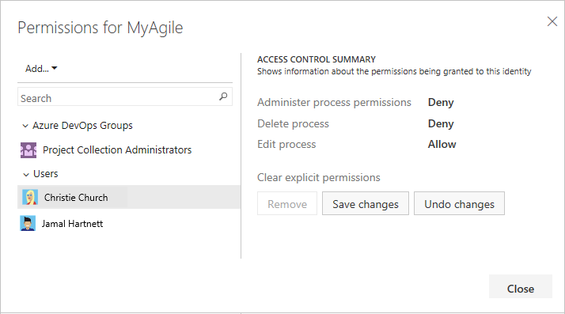Change Delete process Deny value

441,123
